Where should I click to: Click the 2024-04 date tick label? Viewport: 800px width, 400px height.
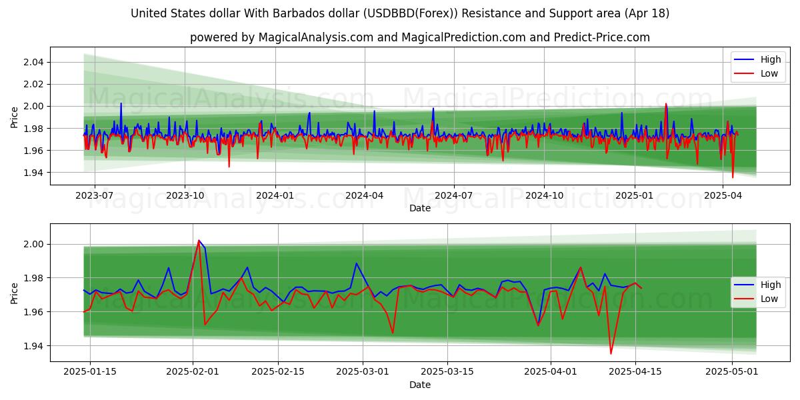364,196
